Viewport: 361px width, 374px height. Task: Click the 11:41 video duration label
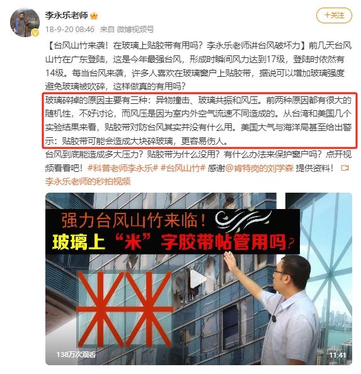(x=338, y=355)
